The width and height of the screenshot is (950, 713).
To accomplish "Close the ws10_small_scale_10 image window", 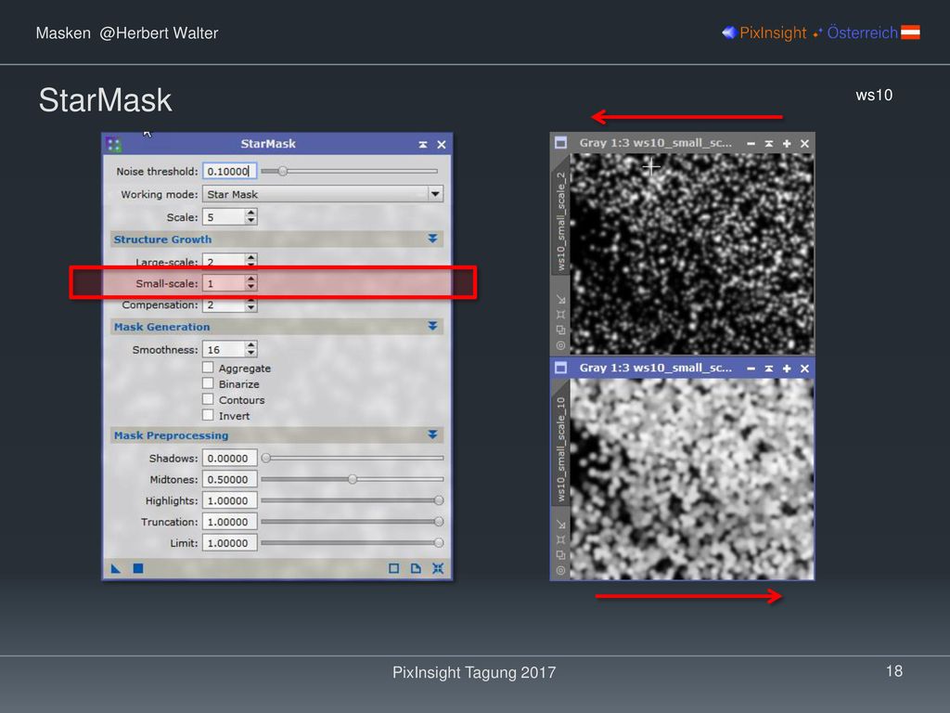I will pos(804,369).
